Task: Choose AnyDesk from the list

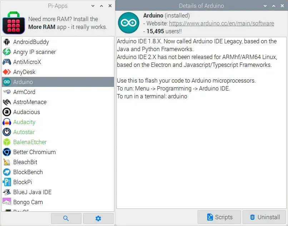Action: (x=58, y=72)
